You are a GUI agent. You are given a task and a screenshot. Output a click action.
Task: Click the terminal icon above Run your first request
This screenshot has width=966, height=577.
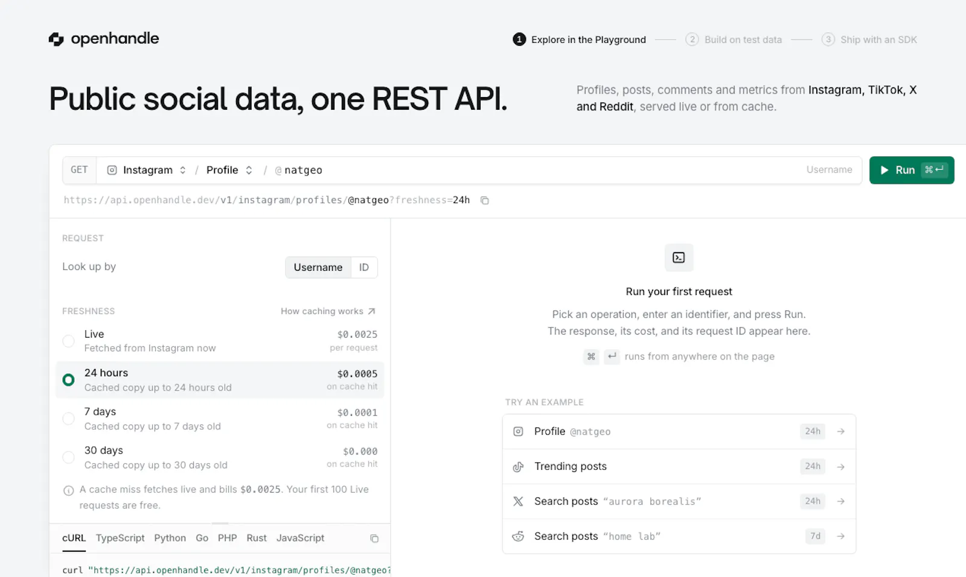(x=679, y=257)
